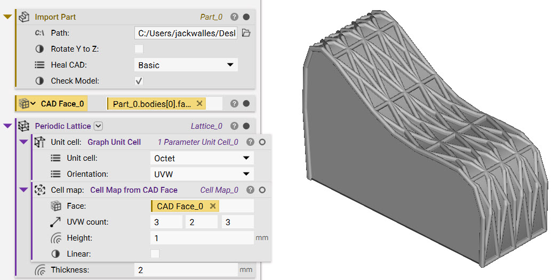Toggle the Cell Map_0 output circle
560x280 pixels.
(262, 190)
